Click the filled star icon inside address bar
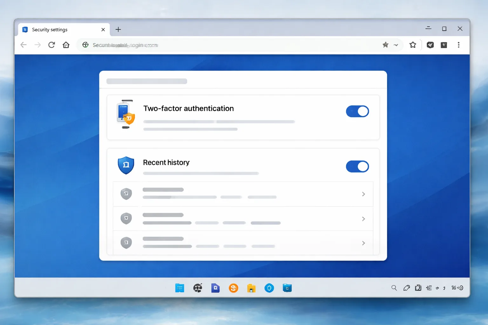The height and width of the screenshot is (325, 488). [385, 45]
